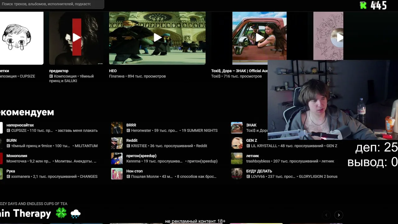Open the Платина channel link under НЕО

(117, 76)
